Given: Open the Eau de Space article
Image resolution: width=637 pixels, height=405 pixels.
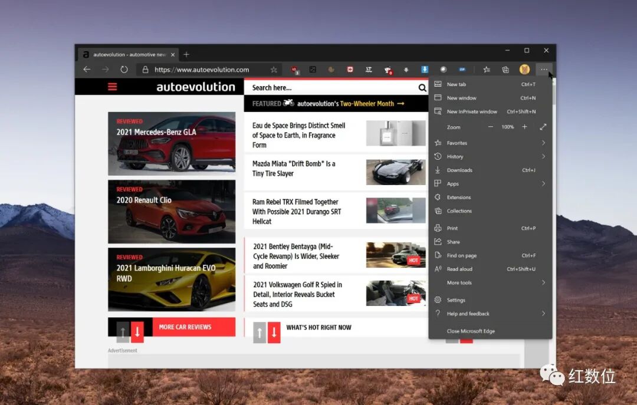Looking at the screenshot, I should pos(298,135).
